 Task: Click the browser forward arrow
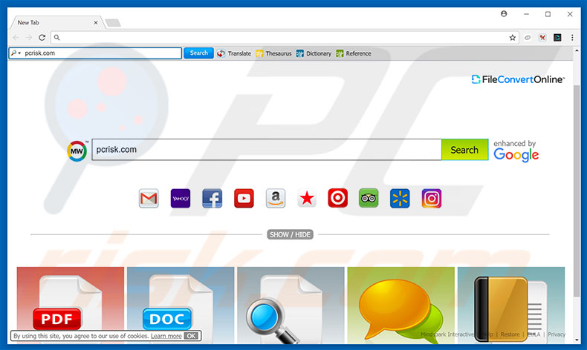point(29,37)
